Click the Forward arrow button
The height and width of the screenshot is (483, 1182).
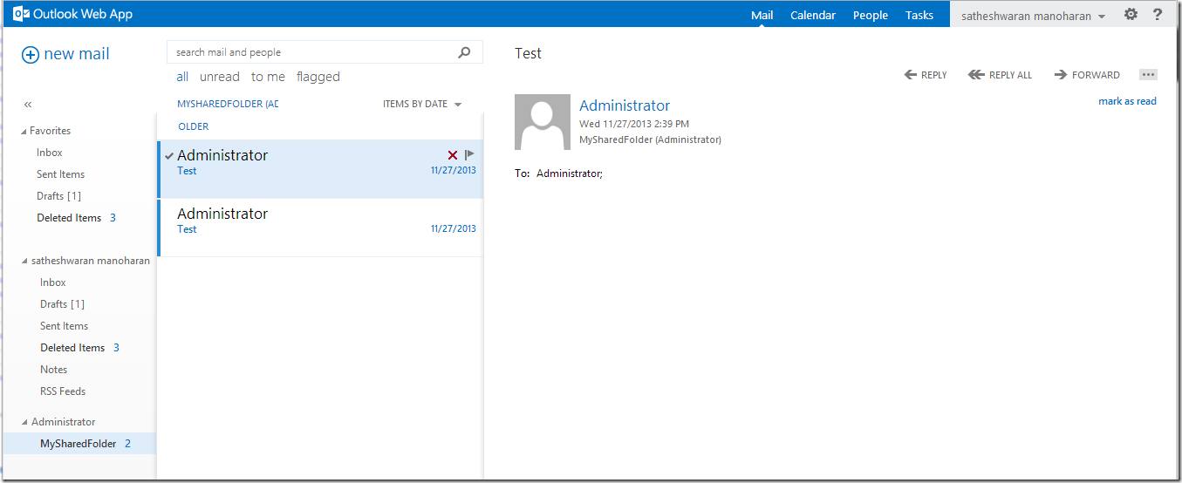point(1087,75)
